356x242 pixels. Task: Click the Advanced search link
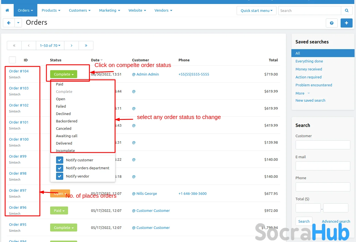pos(336,221)
